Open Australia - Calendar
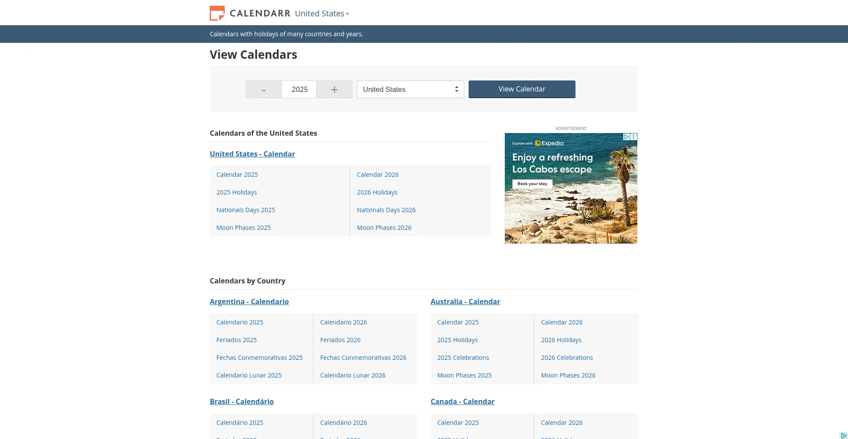The height and width of the screenshot is (439, 848). pos(465,302)
